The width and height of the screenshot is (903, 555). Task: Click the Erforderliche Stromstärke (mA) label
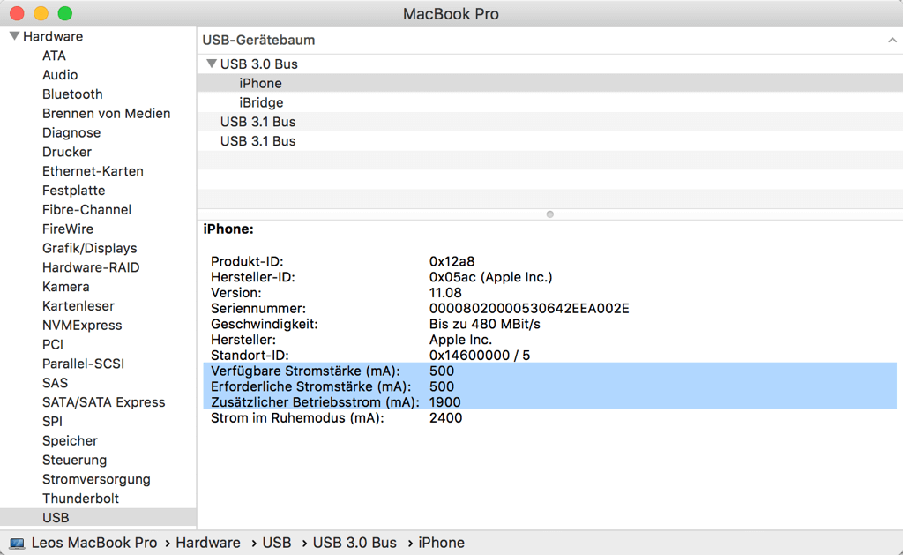point(311,386)
